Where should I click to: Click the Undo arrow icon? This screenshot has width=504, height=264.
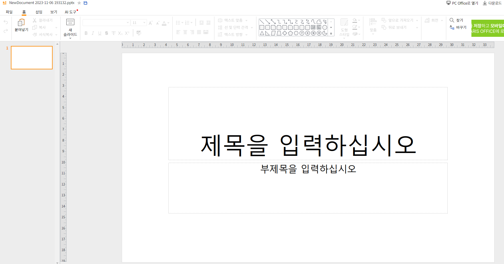click(x=5, y=22)
